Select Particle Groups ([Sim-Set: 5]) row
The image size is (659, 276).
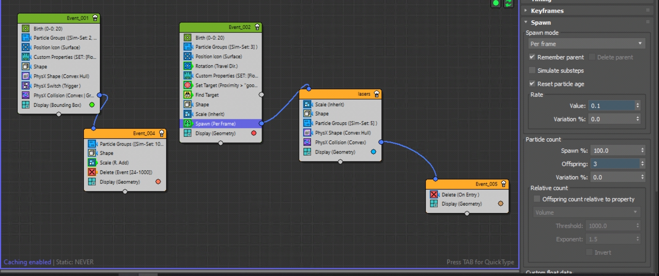[340, 123]
